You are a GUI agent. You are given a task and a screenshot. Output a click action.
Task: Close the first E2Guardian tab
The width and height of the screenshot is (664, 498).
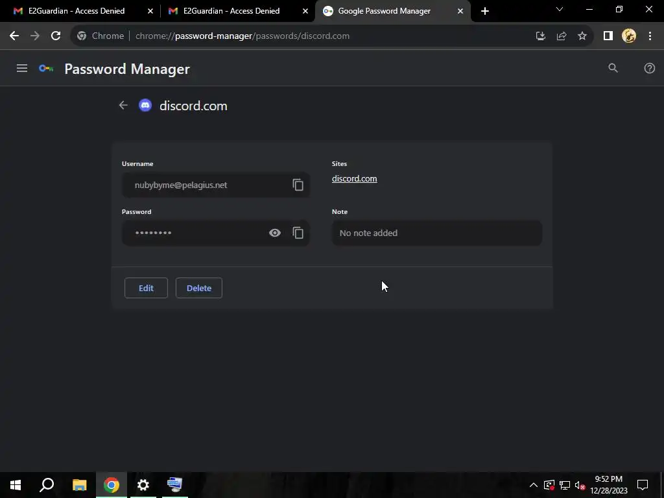pos(150,11)
